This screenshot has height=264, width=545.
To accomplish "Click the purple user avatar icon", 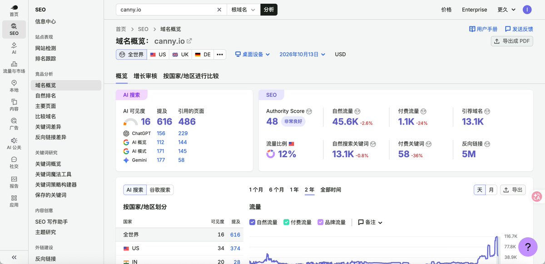I will [x=527, y=10].
